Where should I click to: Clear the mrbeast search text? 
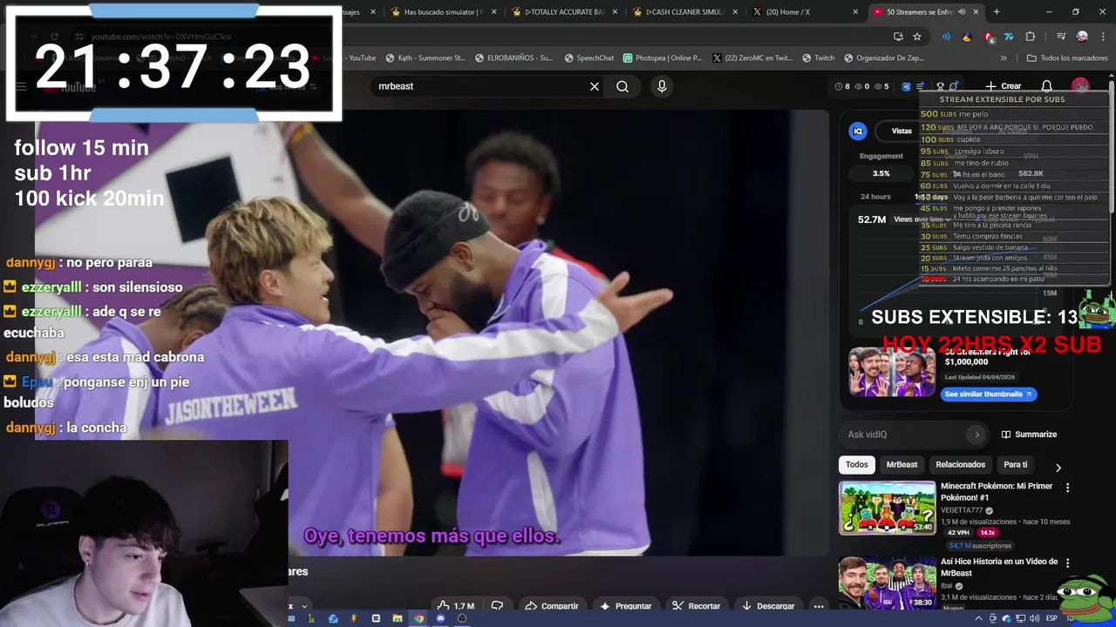click(595, 86)
